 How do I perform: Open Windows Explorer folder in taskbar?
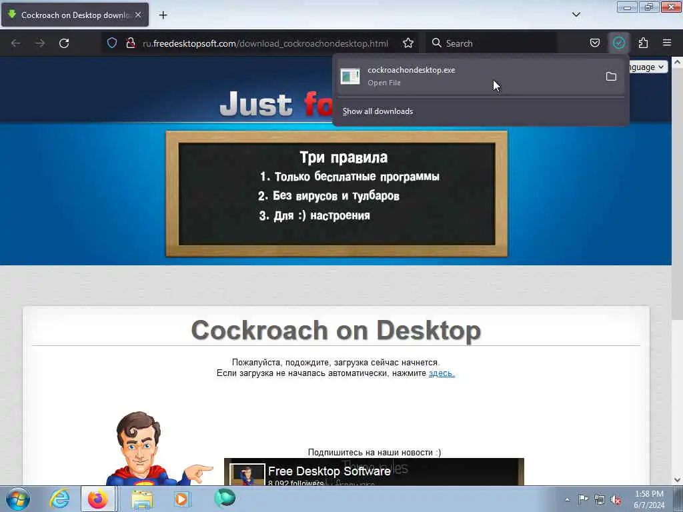143,499
